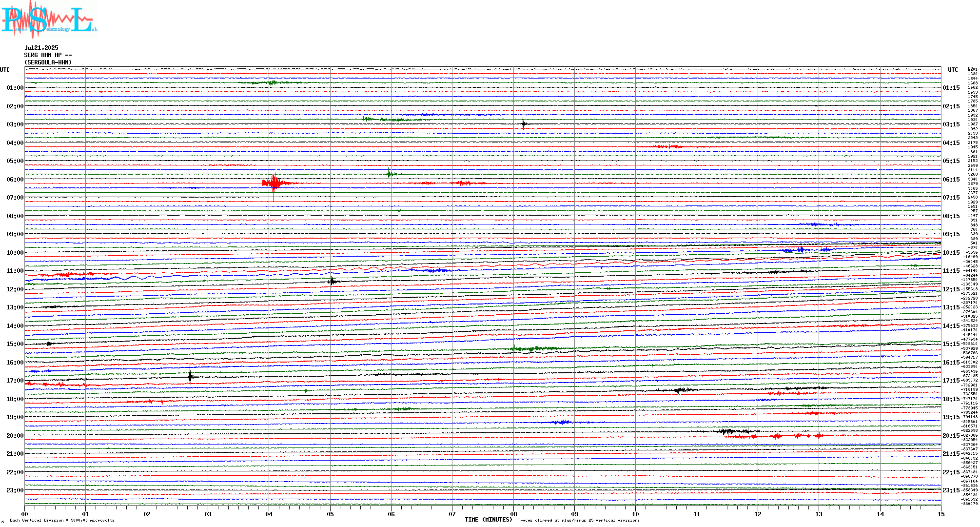980x527 pixels.
Task: Click the TIME (MINUTES) axis title
Action: click(x=489, y=520)
